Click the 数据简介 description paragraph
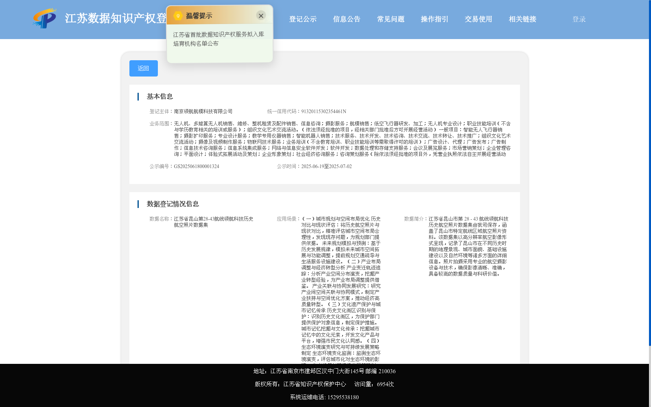 pyautogui.click(x=468, y=246)
